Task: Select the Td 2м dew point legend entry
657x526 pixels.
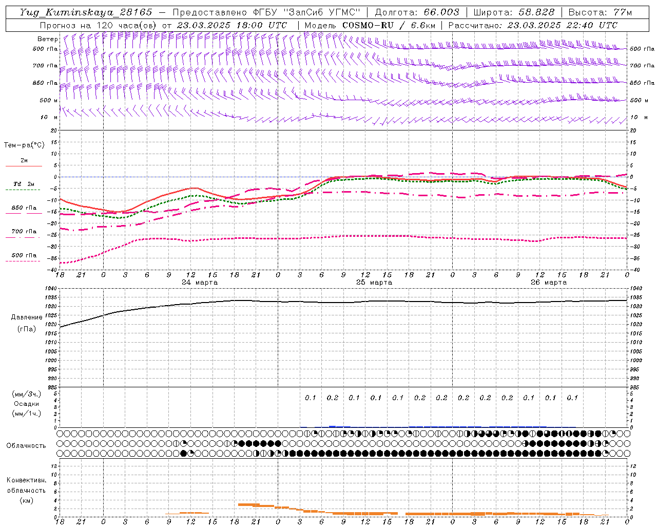Action: coord(24,184)
